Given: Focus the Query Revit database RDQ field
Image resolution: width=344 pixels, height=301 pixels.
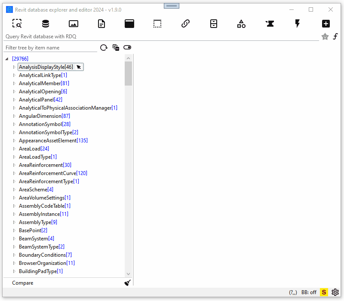Looking at the screenshot, I should click(161, 37).
